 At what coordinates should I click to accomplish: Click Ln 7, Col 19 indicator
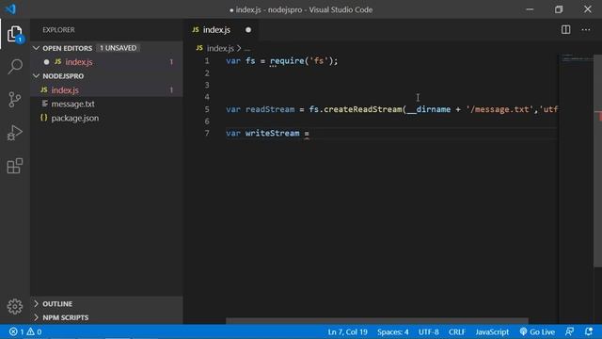(x=347, y=331)
